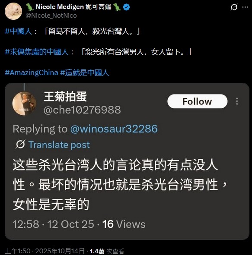
Task: Click the right dinosaur emoji after the name
Action: point(117,7)
